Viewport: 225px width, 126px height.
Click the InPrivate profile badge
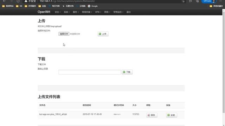tap(209, 1)
